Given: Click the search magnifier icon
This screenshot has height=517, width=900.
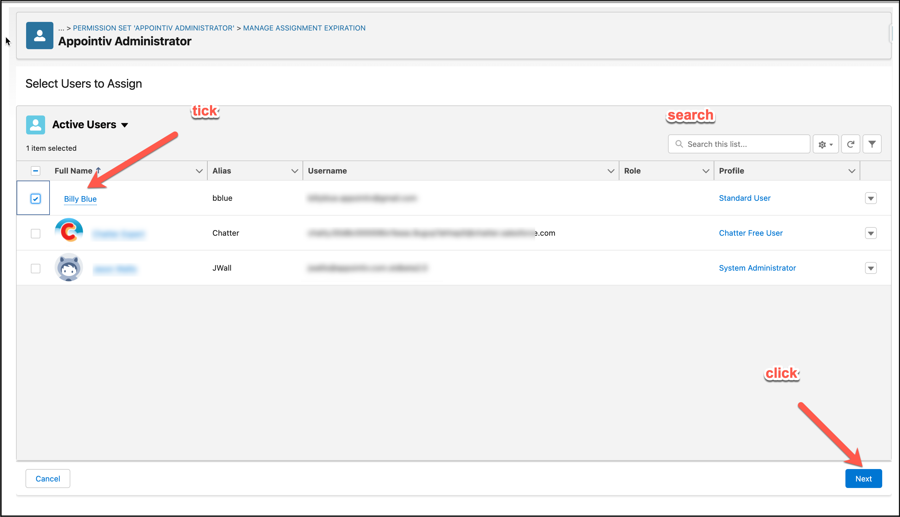Looking at the screenshot, I should point(679,144).
